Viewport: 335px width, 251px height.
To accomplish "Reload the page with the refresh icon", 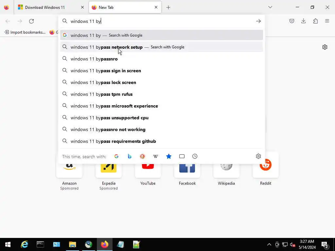I will coord(31,21).
